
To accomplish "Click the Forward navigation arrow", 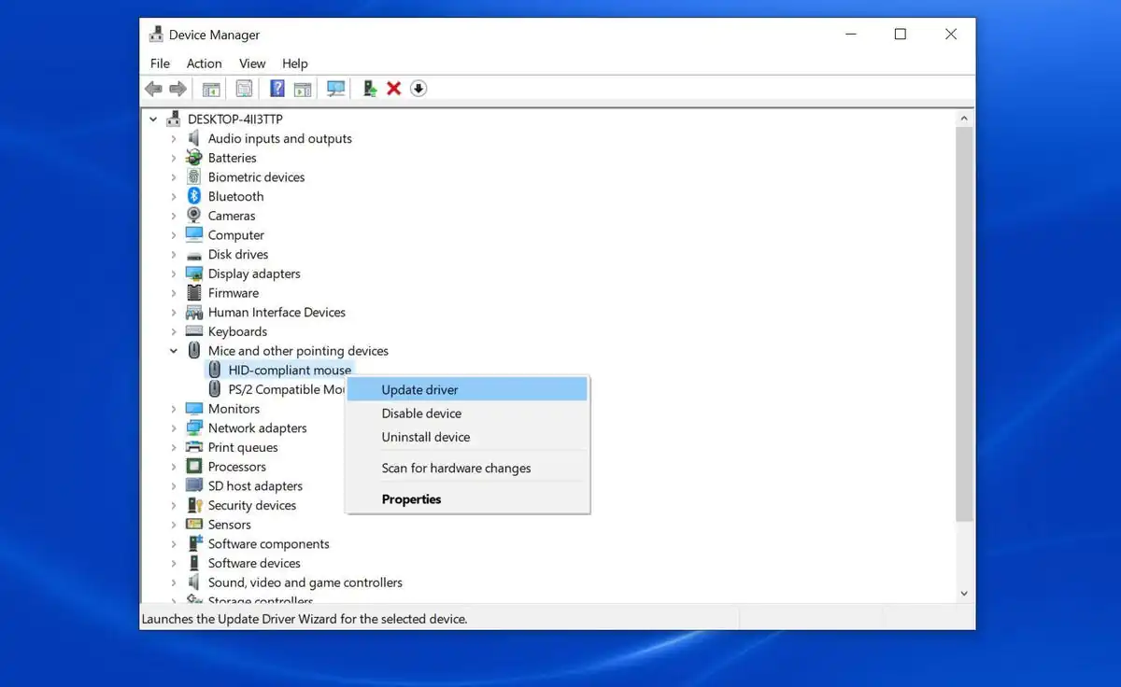I will pos(177,88).
